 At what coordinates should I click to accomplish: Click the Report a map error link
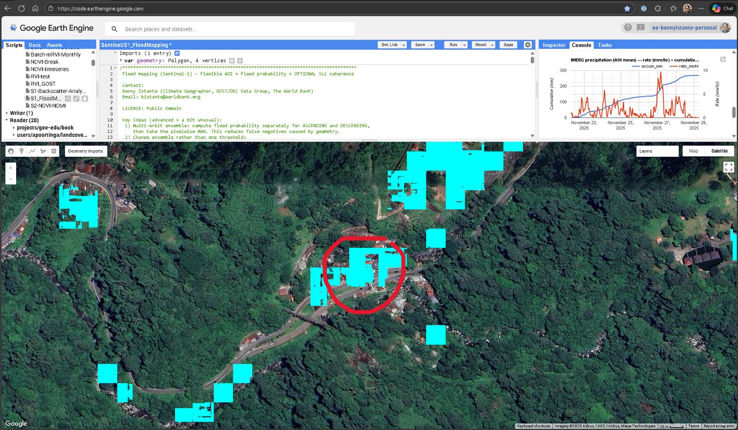point(719,426)
